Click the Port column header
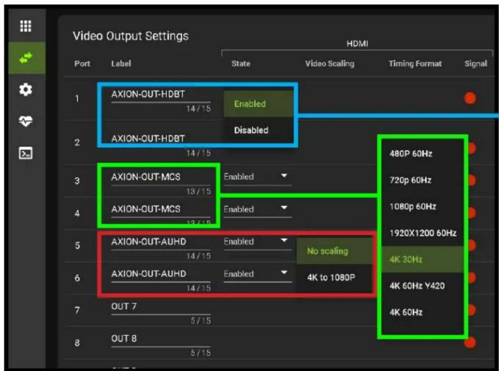 pos(83,63)
